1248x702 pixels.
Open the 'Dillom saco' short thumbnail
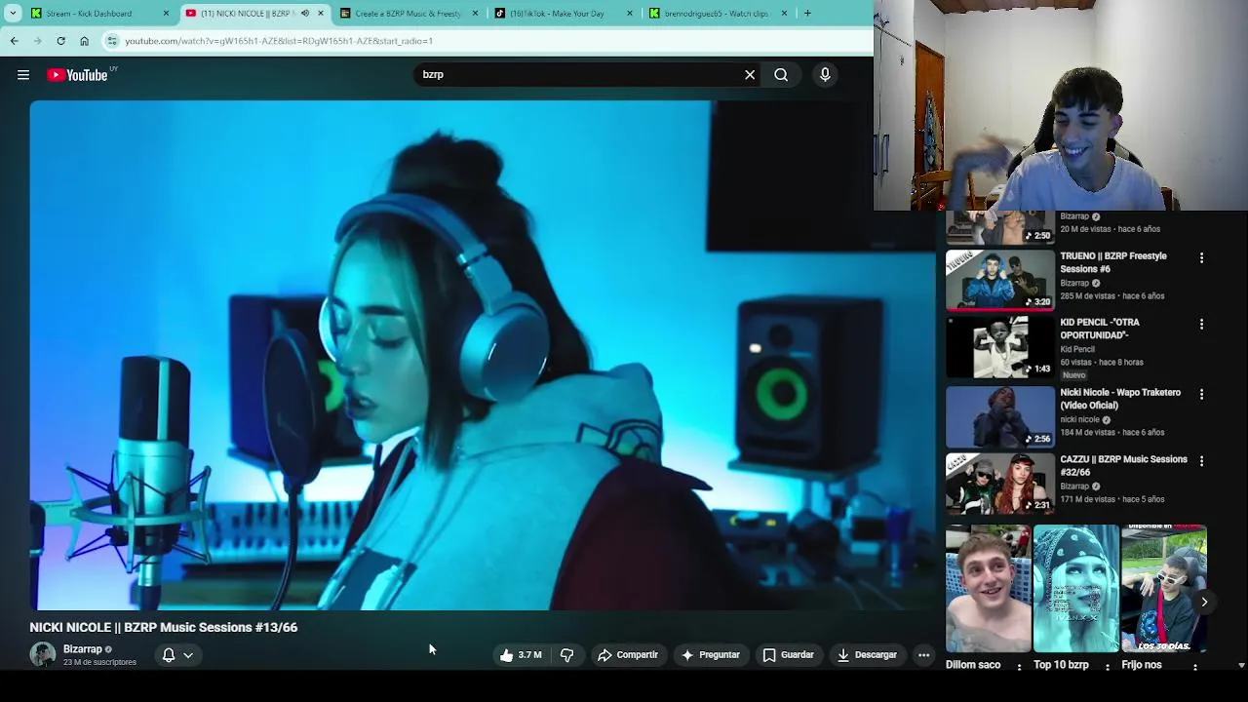pyautogui.click(x=988, y=589)
